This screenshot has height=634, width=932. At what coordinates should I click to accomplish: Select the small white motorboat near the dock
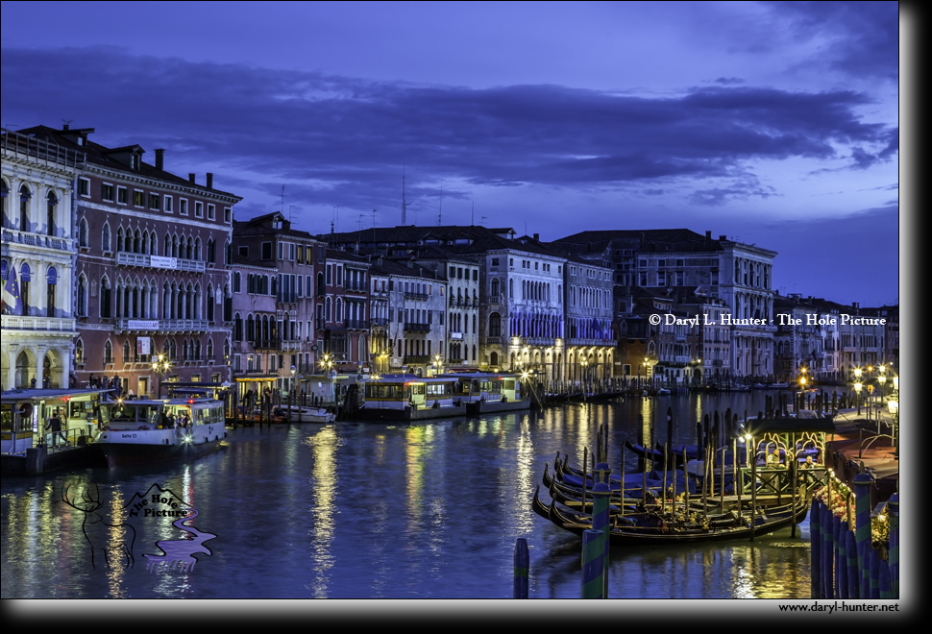(x=305, y=414)
